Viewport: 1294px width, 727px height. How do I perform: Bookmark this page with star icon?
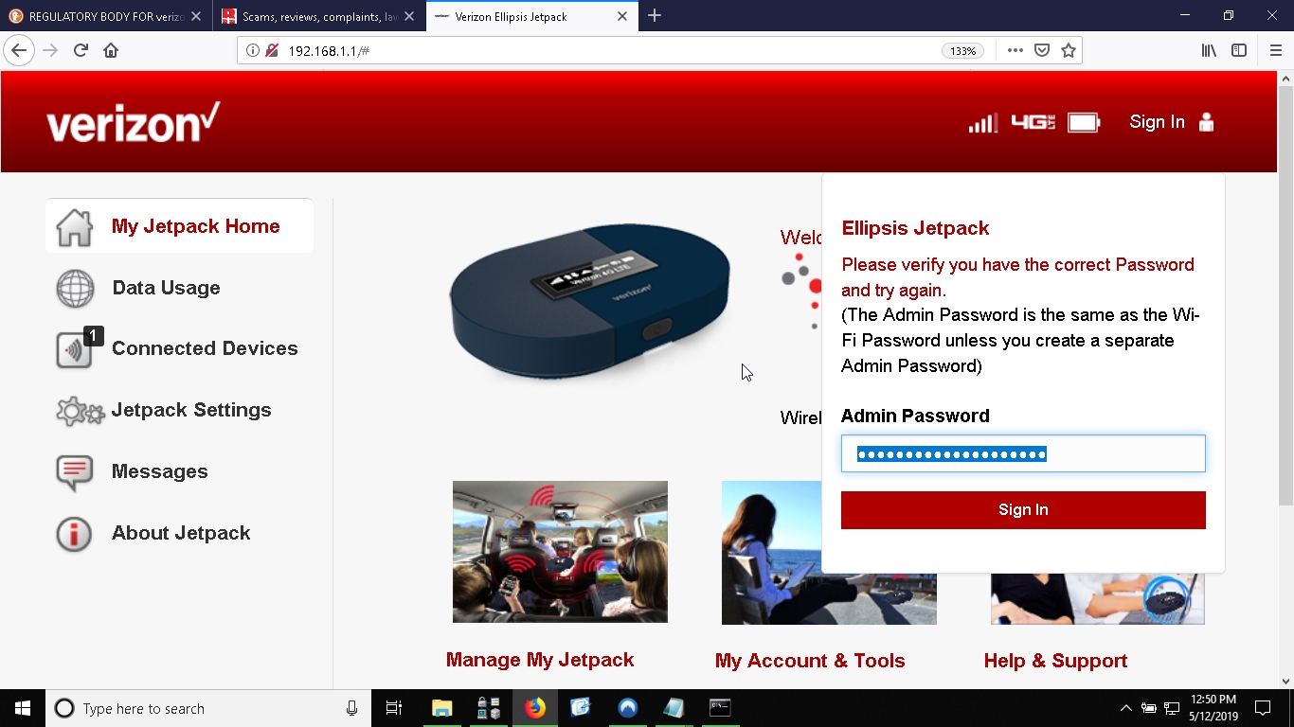point(1069,50)
